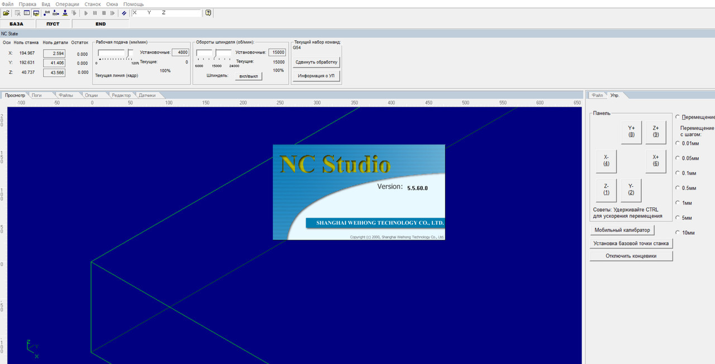Jog axis with Z+ (9) button
Screen dimensions: 715x364
click(656, 132)
